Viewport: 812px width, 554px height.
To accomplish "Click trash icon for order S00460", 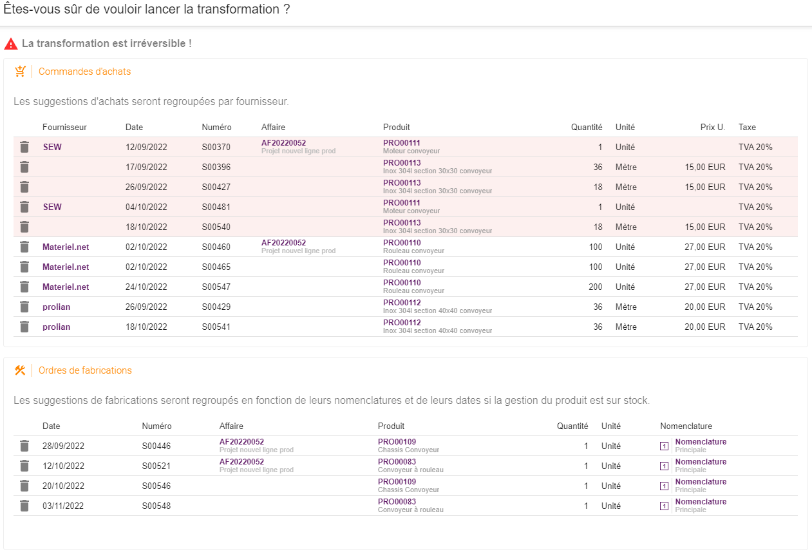I will click(x=24, y=247).
